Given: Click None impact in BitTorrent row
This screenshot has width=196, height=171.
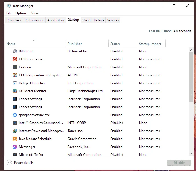Looking at the screenshot, I should click(x=143, y=51).
